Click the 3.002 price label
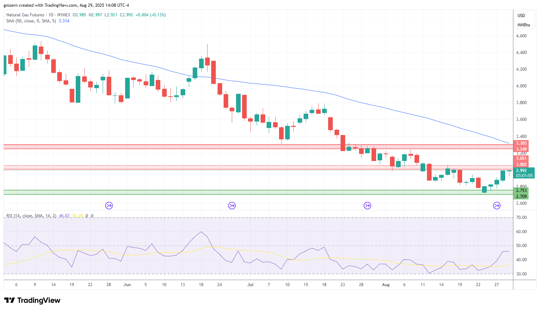Viewport: 540px width, 311px height. [x=521, y=165]
